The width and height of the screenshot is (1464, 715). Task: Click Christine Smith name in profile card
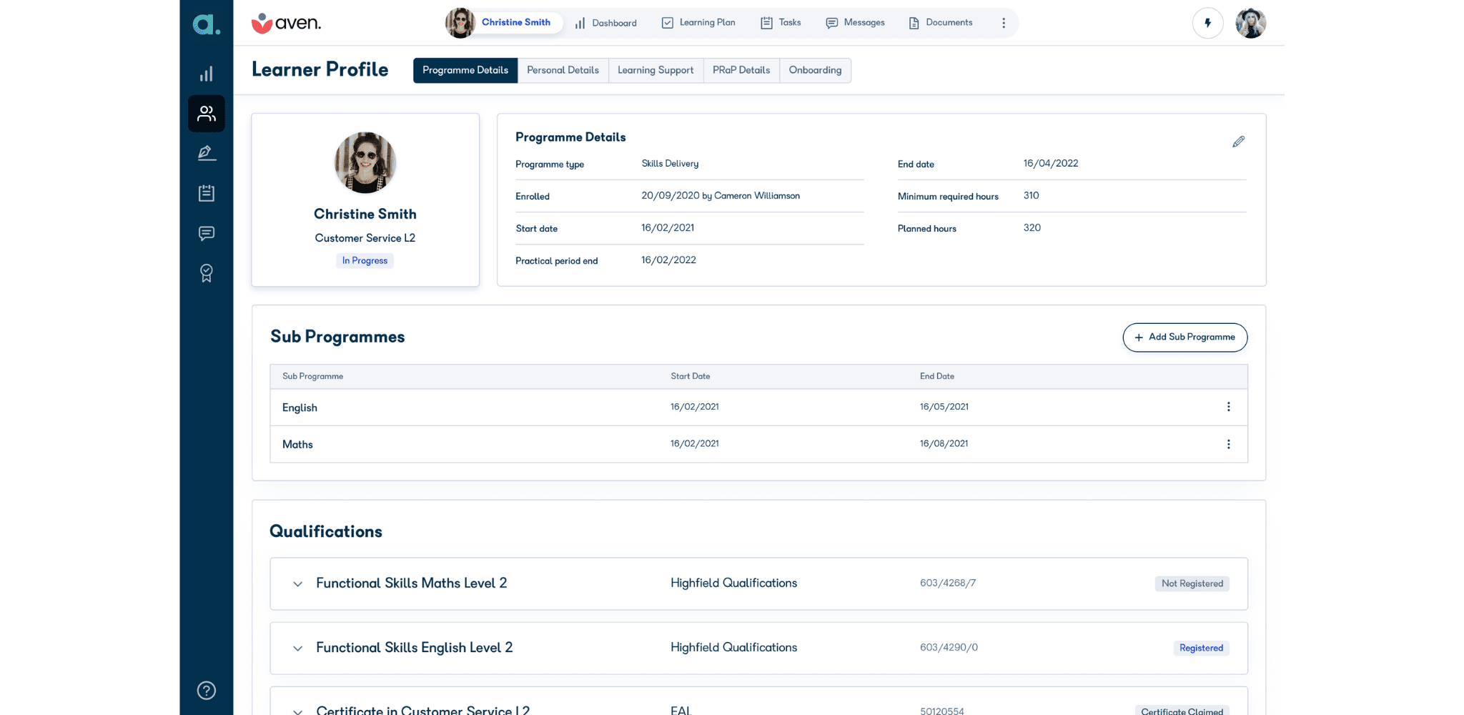[365, 214]
